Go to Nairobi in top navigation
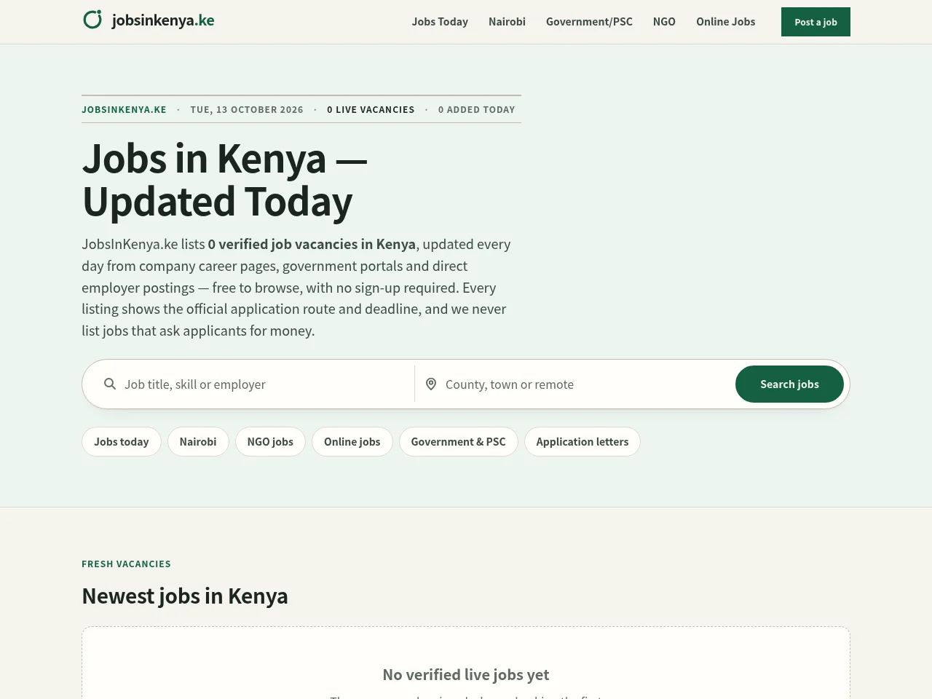 507,22
